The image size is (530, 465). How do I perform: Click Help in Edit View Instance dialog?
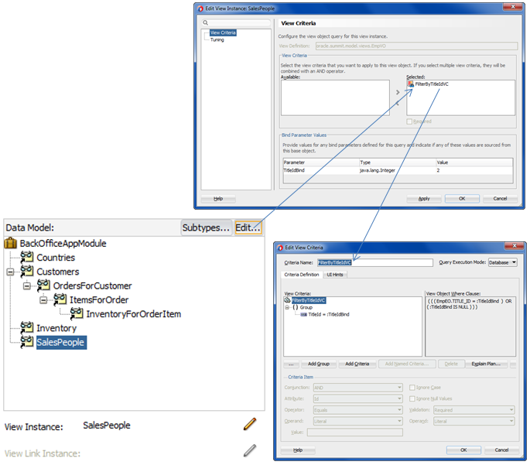pos(218,199)
